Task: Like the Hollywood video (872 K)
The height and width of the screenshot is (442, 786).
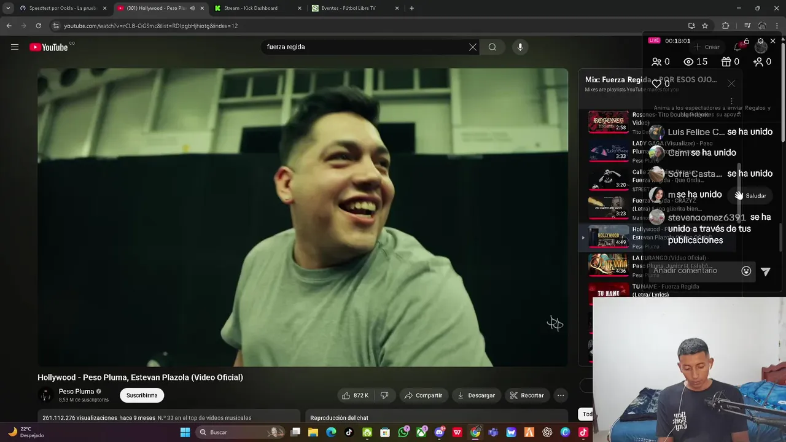Action: pyautogui.click(x=356, y=395)
